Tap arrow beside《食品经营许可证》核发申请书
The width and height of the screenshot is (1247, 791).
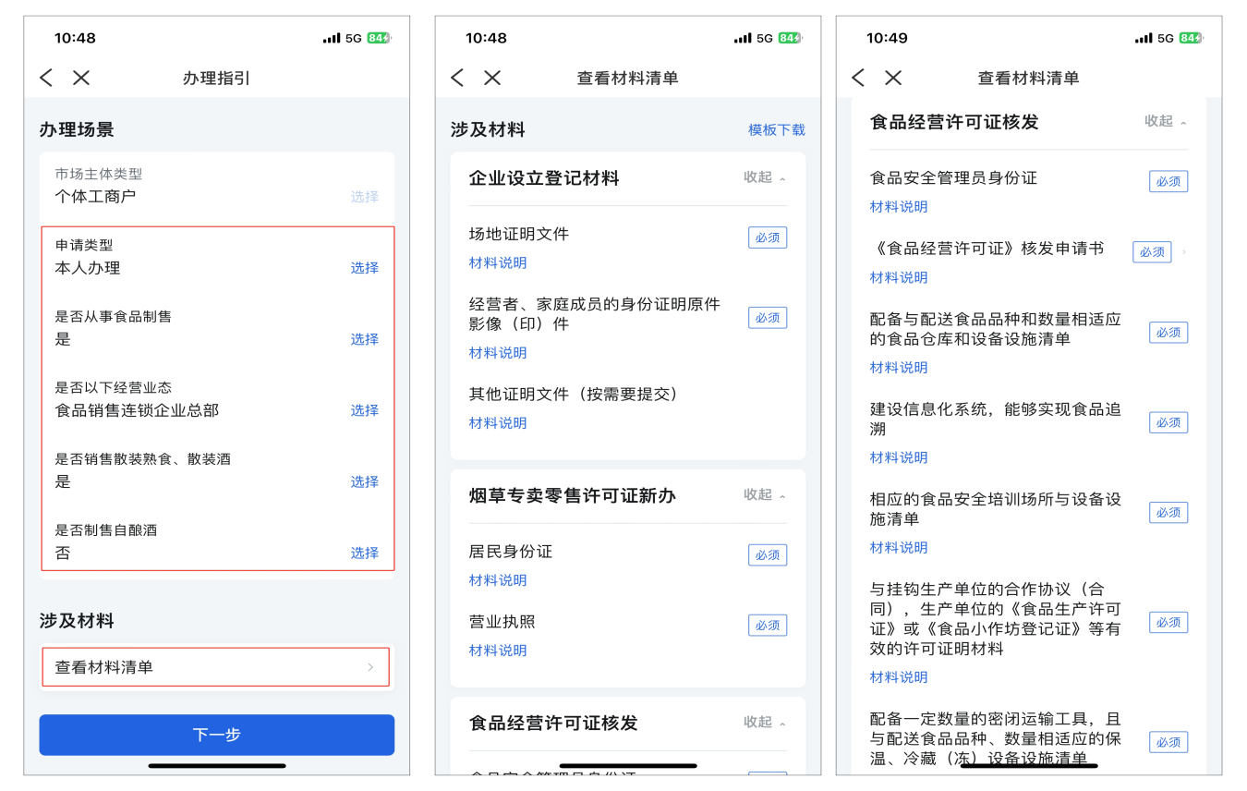[1184, 252]
